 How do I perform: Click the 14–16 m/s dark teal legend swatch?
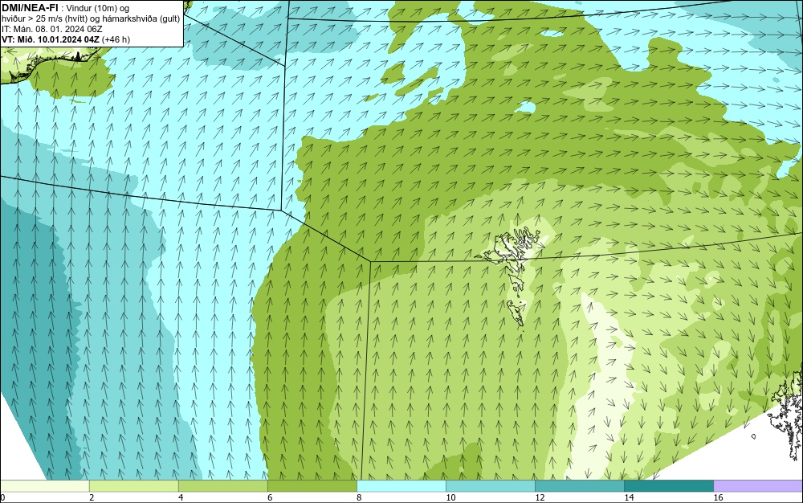(x=668, y=486)
